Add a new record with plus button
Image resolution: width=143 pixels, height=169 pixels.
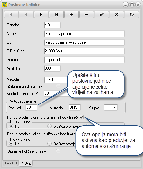[x=71, y=14]
